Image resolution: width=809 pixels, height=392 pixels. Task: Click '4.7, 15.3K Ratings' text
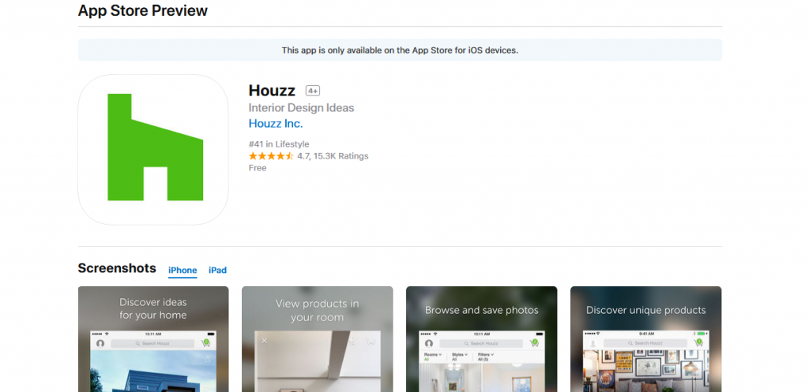(x=333, y=156)
